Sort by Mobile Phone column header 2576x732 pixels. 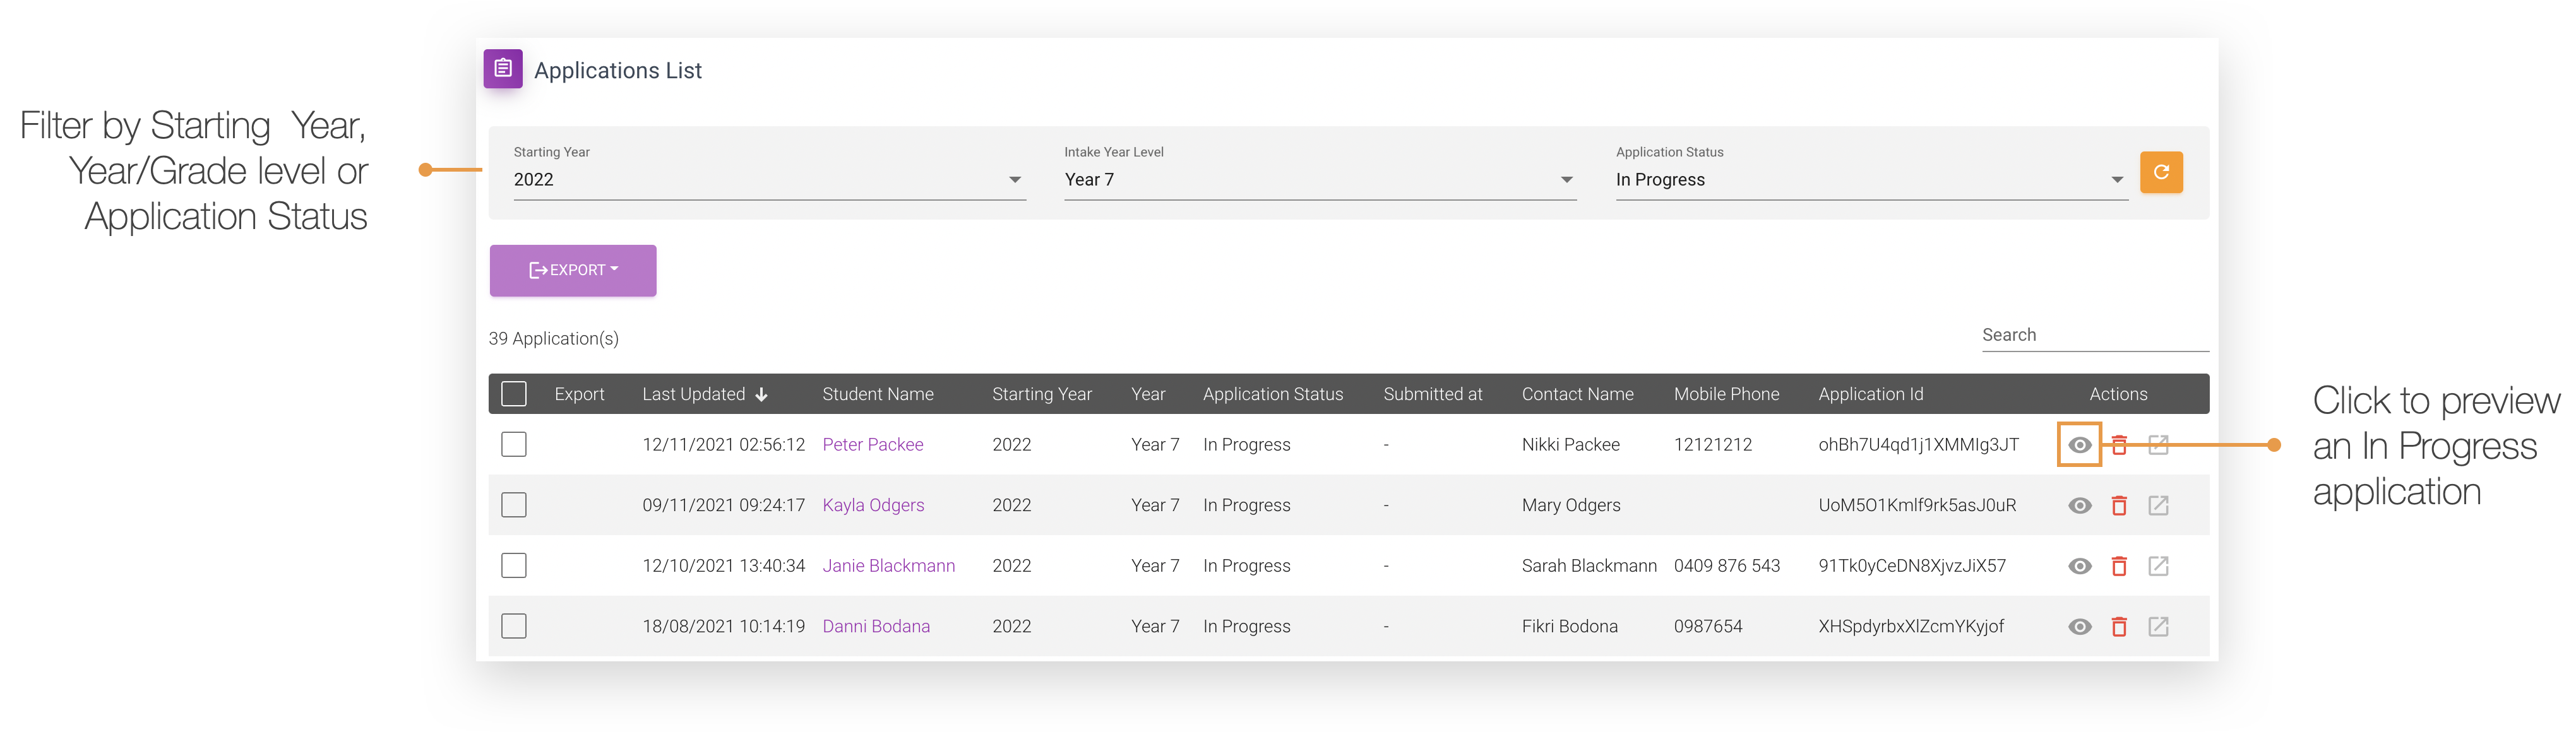tap(1726, 394)
